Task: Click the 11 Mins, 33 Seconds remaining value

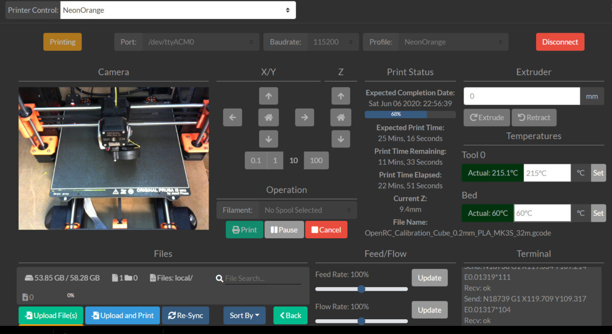Action: click(x=410, y=162)
